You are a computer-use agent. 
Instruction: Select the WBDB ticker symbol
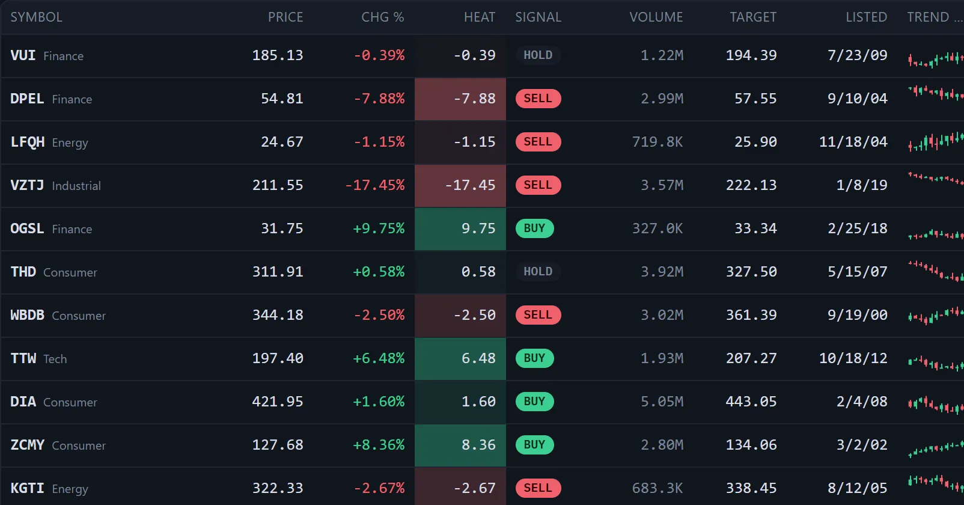[28, 315]
